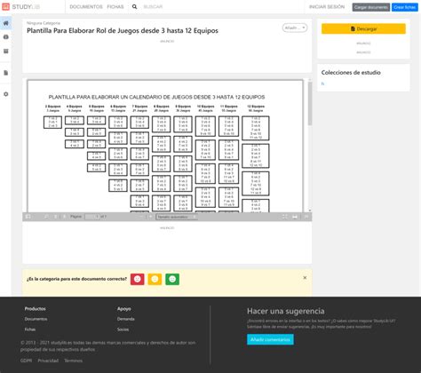Click the '12 Equipos' column header
The image size is (421, 373).
click(x=256, y=107)
